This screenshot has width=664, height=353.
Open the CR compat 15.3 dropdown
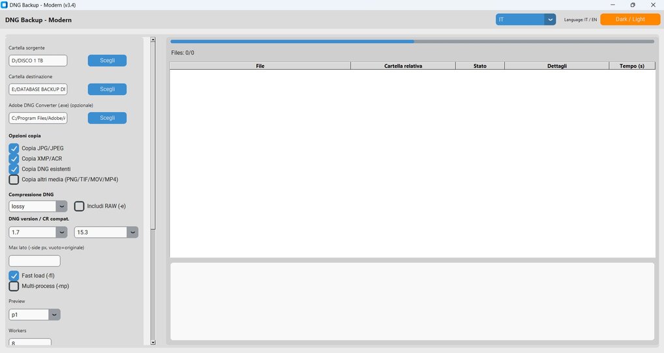pos(106,233)
